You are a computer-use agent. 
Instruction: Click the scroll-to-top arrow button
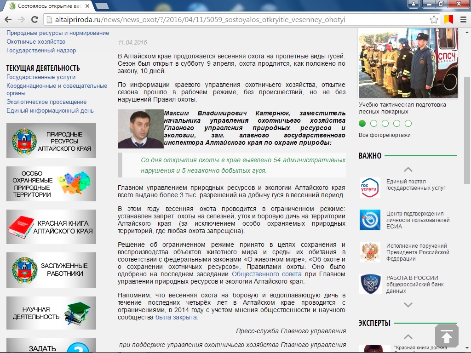pos(447,336)
